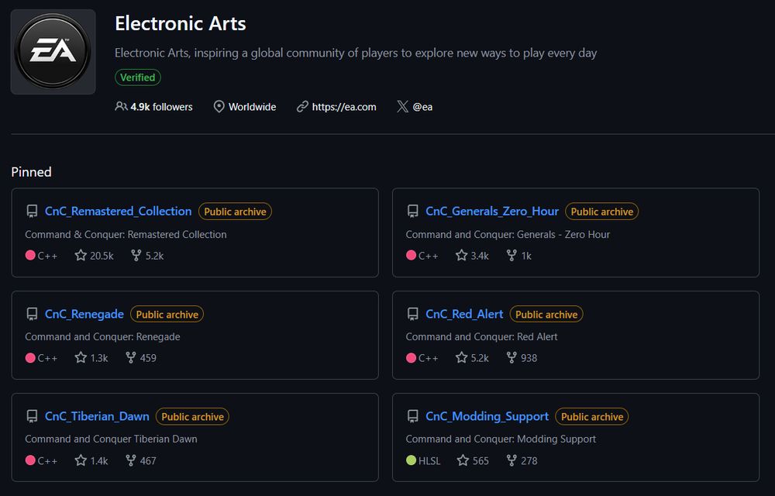Click the C++ label on CnC_Generals_Zero_Hour
Viewport: 775px width, 496px height.
click(428, 256)
